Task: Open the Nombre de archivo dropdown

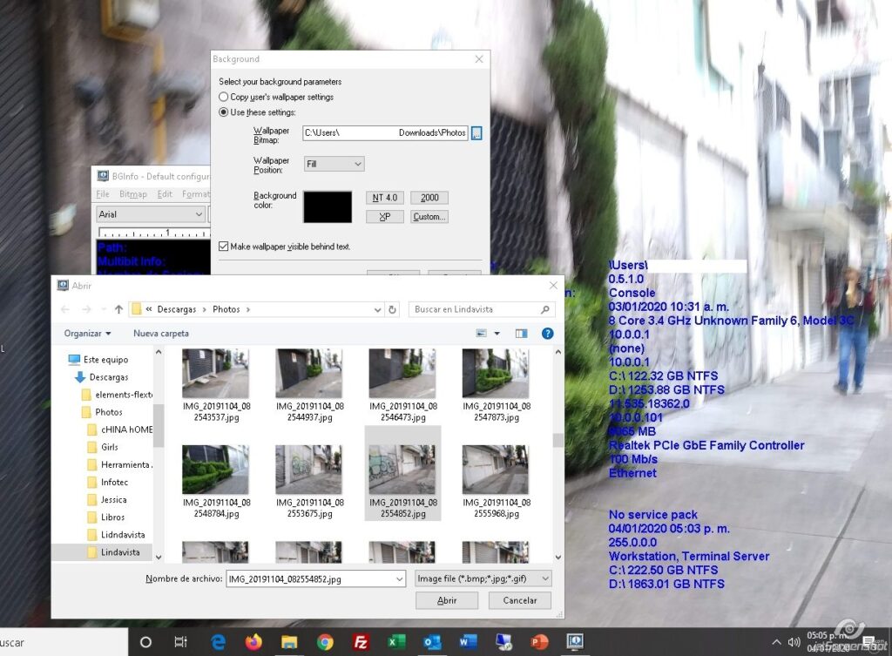Action: point(399,579)
